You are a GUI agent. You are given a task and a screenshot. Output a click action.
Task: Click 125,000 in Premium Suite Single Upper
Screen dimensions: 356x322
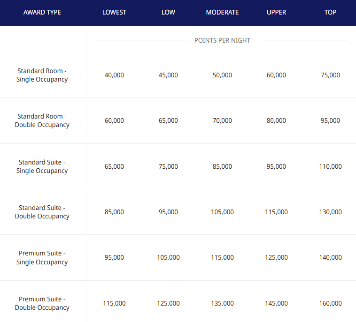pos(276,258)
